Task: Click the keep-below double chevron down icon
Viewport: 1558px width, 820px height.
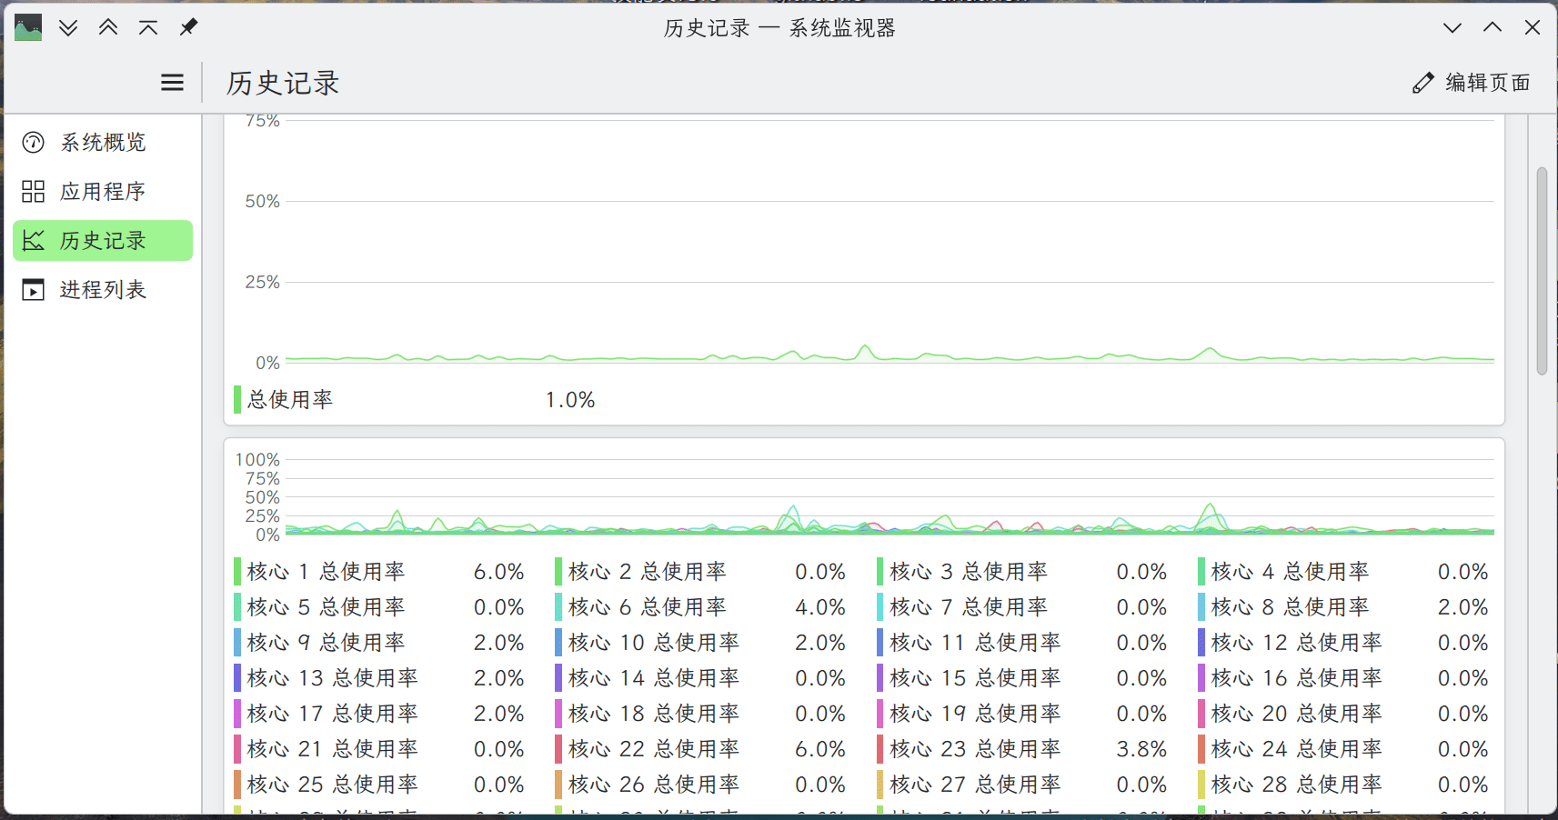Action: [68, 27]
